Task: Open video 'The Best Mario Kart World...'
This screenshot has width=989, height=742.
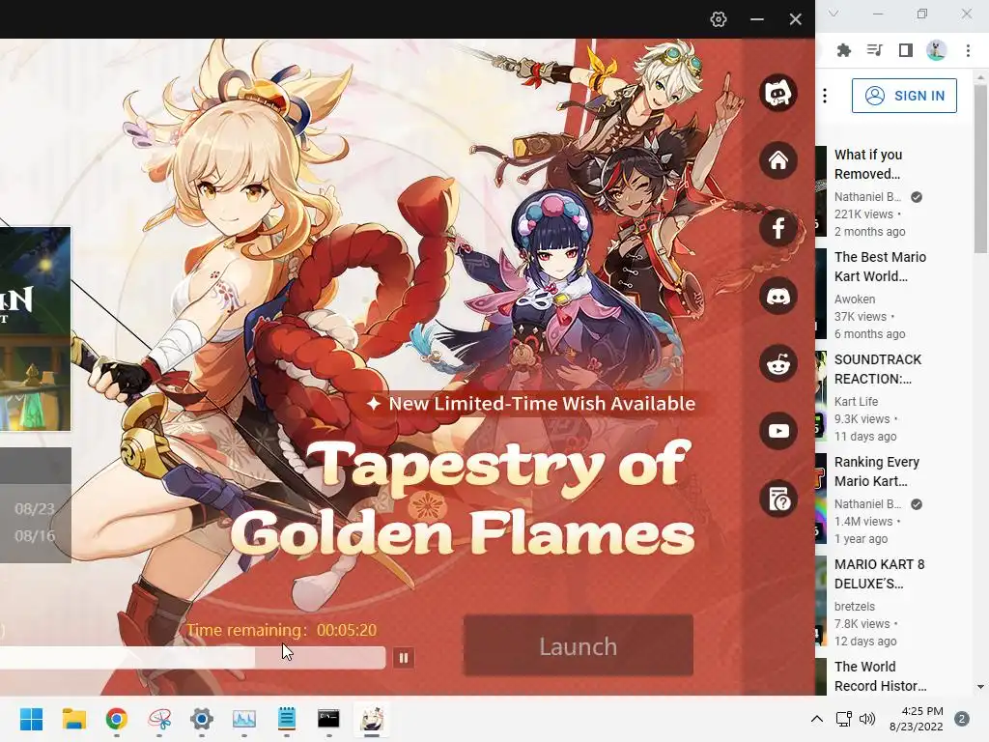Action: 880,267
